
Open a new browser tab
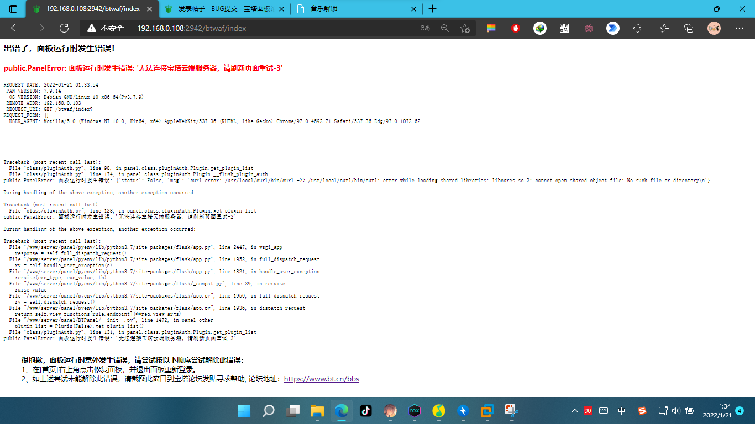[433, 9]
